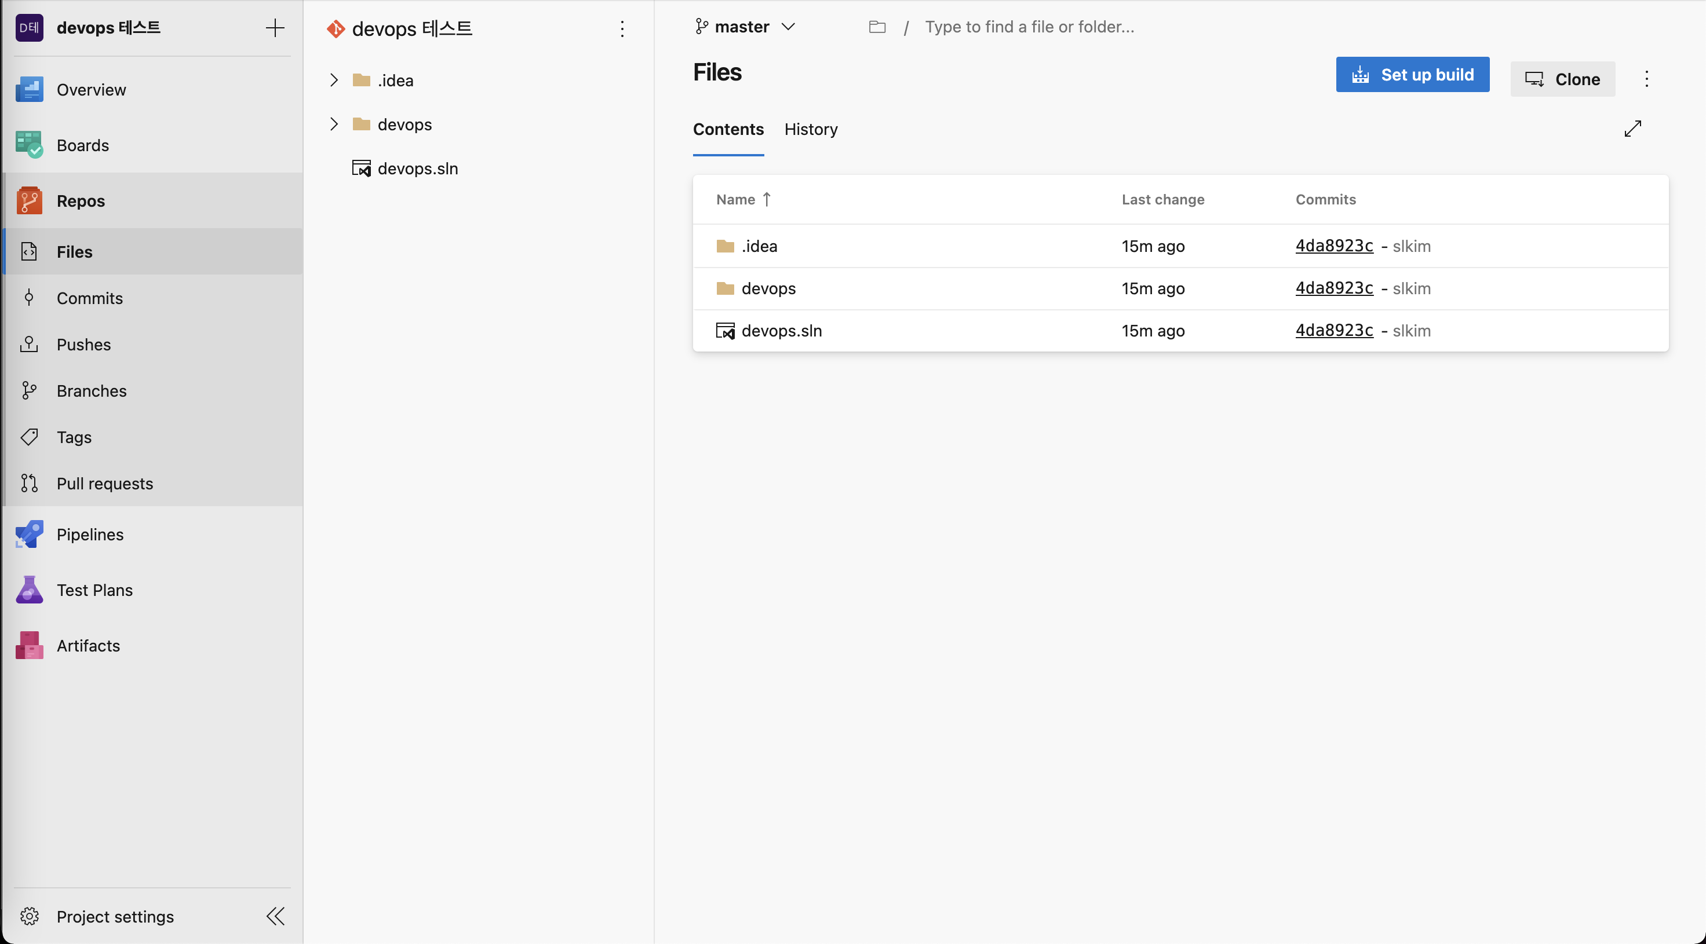Screen dimensions: 1706x944
Task: Expand the .idea folder in tree
Action: tap(334, 80)
